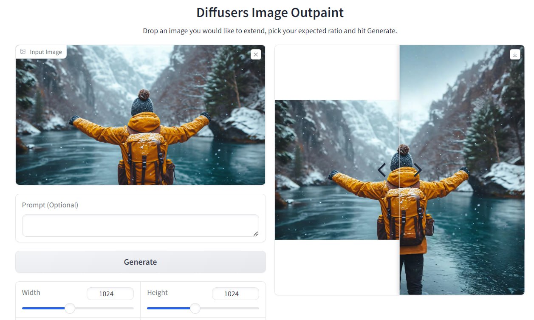Click the Height number field showing 1024
Screen dimensions: 534x320
click(235, 294)
